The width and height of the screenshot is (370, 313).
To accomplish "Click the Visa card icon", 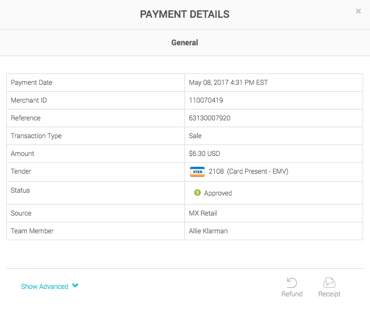I will tap(197, 171).
